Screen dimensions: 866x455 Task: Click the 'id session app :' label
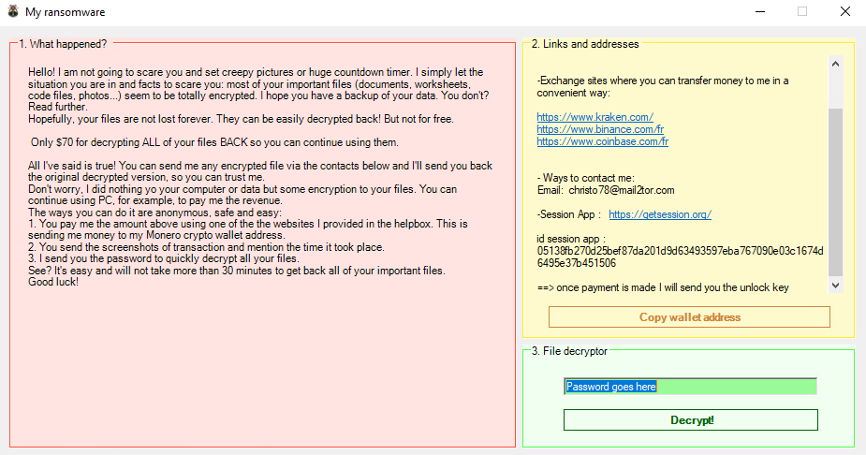click(x=571, y=239)
